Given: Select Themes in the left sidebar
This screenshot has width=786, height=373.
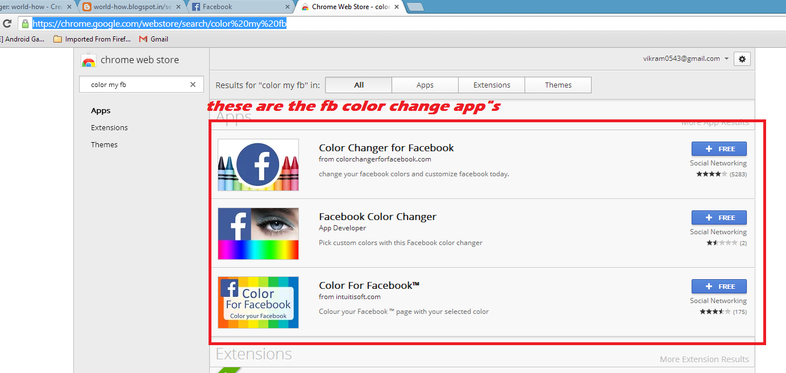Looking at the screenshot, I should click(104, 144).
